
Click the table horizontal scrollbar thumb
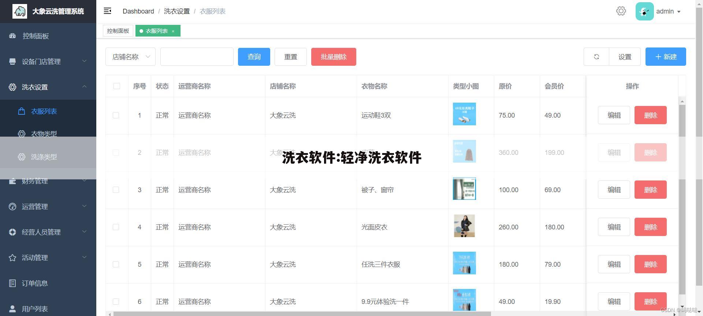point(302,314)
